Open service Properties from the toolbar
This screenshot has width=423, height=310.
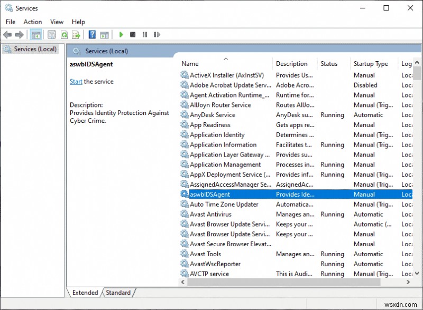[x=51, y=35]
